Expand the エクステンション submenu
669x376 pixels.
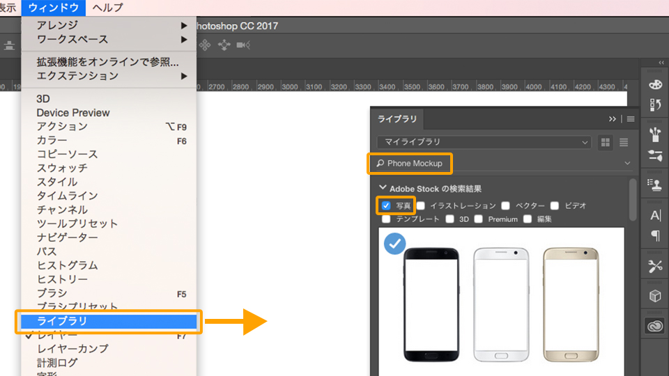click(x=109, y=76)
